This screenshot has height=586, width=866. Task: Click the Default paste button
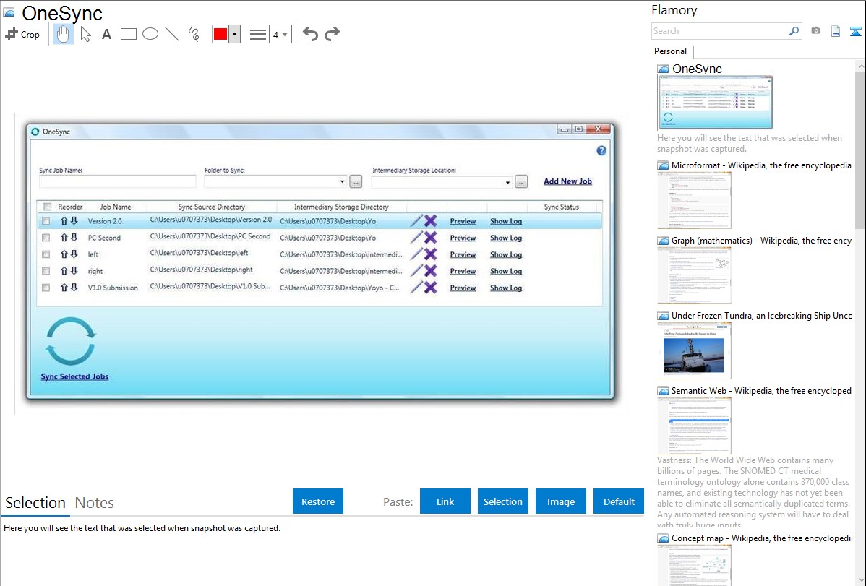(619, 501)
